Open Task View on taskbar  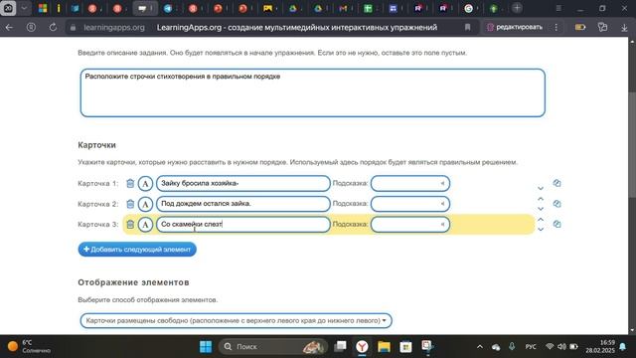point(340,346)
